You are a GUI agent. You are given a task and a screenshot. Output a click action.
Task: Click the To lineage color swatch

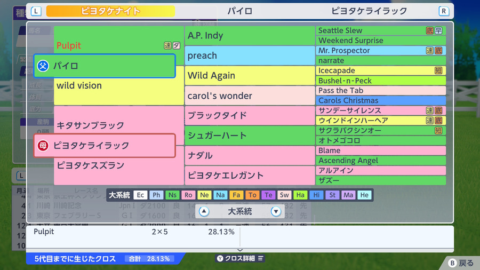(x=252, y=195)
